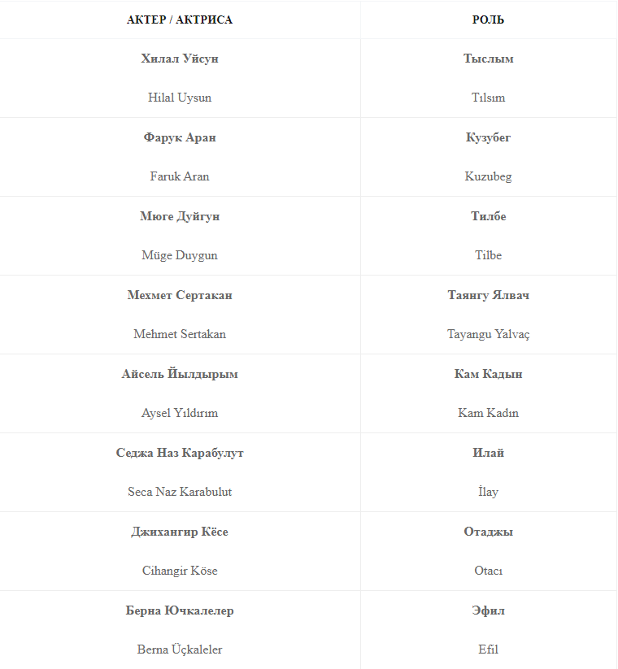Select the actress name "Мюге Дуйгун"

coord(180,216)
